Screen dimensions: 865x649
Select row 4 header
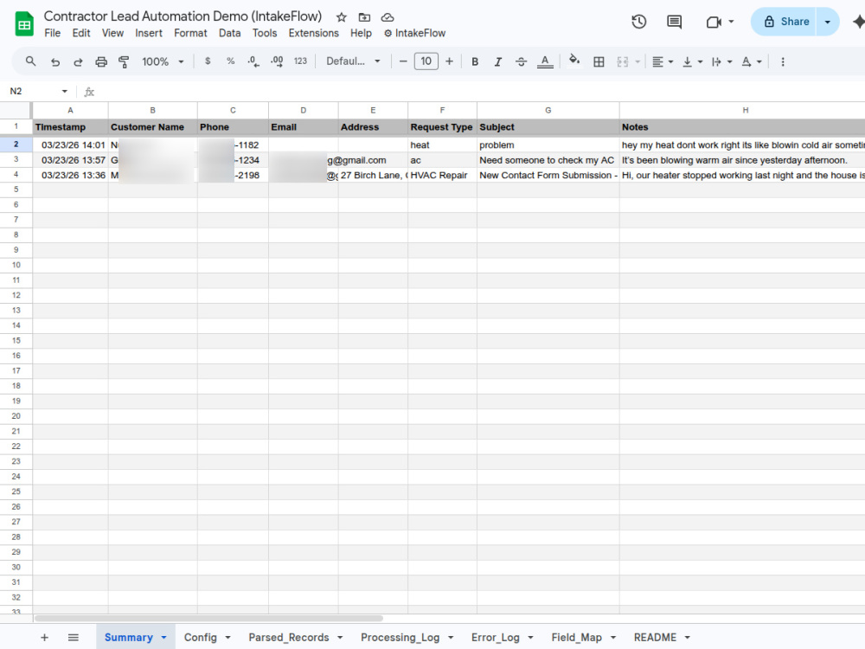pyautogui.click(x=16, y=175)
